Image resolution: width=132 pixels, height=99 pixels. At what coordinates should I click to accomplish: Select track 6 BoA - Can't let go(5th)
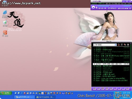click(x=111, y=58)
